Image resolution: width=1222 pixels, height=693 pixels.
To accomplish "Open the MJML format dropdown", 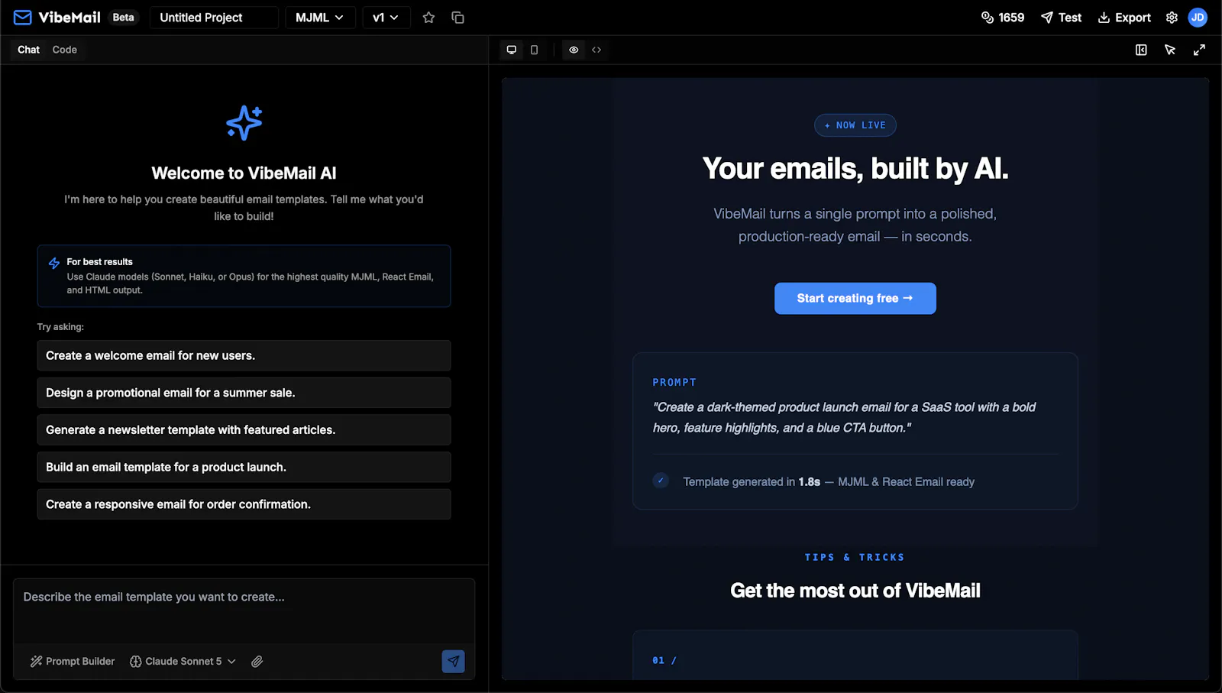I will point(320,18).
